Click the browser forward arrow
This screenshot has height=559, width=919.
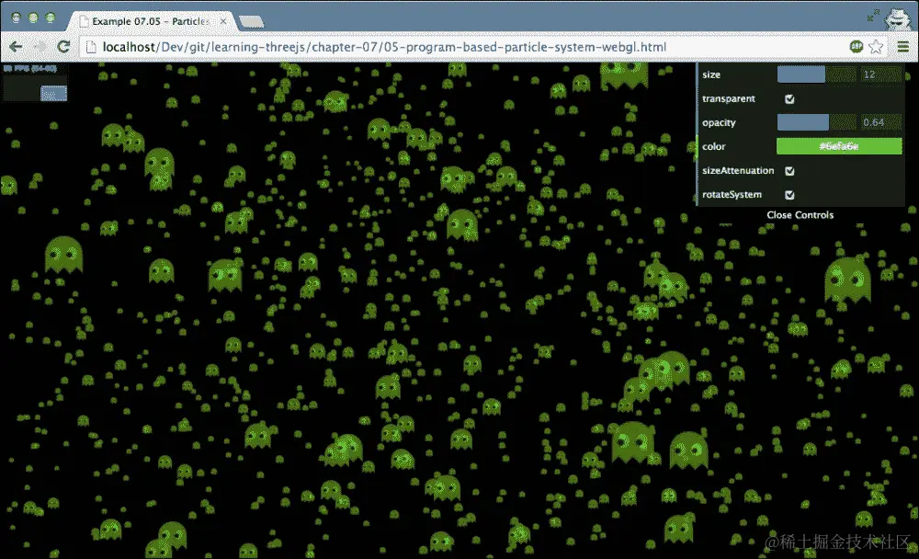pos(39,46)
